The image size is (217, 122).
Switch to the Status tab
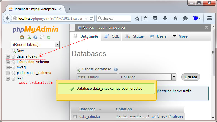click(x=134, y=36)
